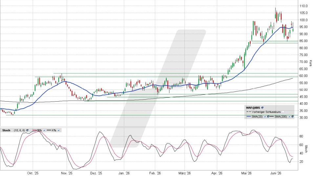Click the Kurs axis title
The width and height of the screenshot is (315, 177).
(x=311, y=63)
